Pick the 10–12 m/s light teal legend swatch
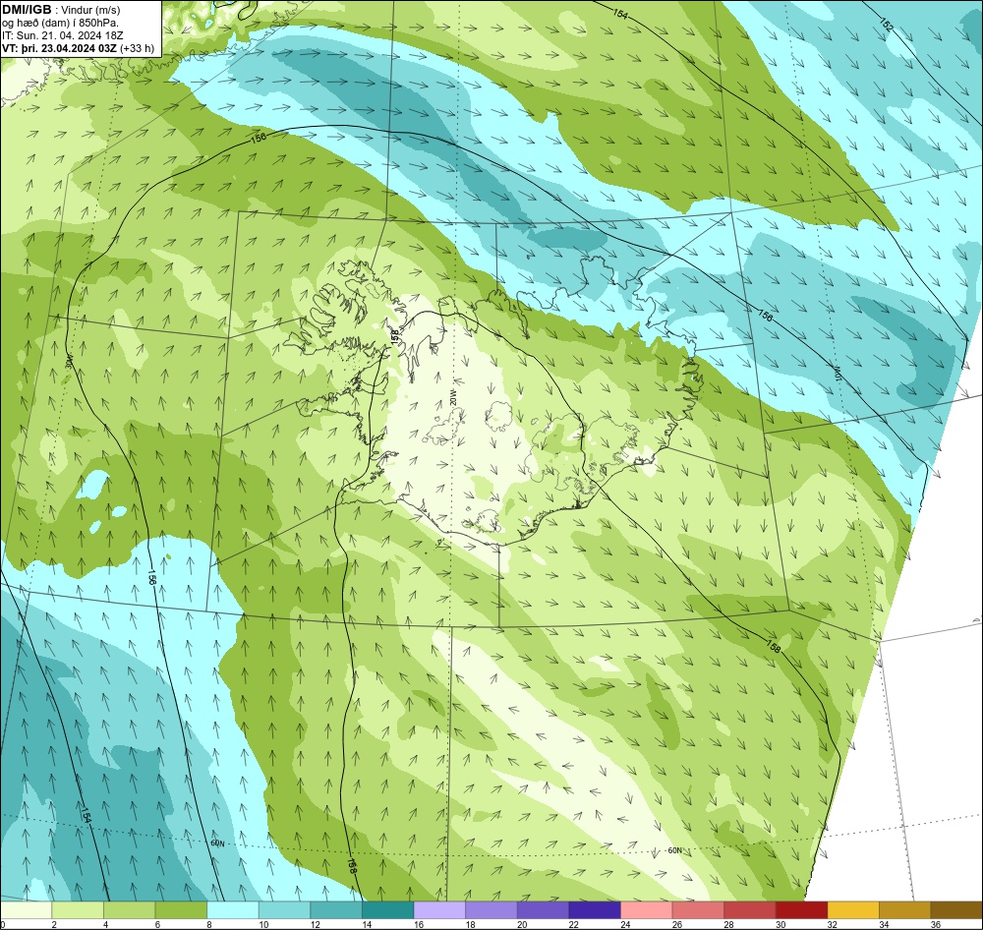The height and width of the screenshot is (930, 983). coord(285,910)
